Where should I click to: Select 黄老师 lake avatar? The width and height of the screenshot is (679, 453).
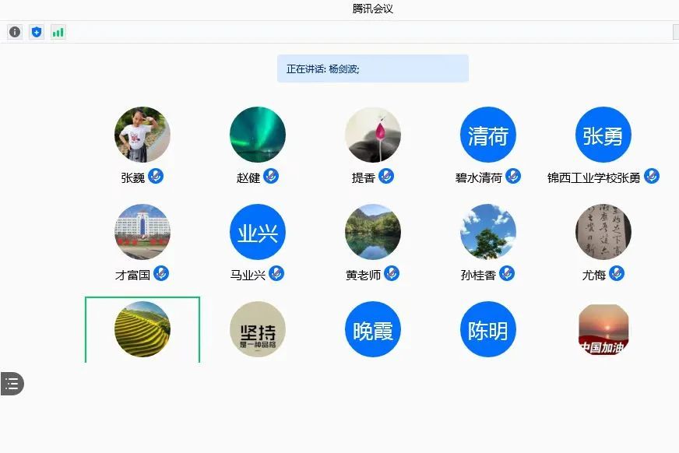click(373, 232)
